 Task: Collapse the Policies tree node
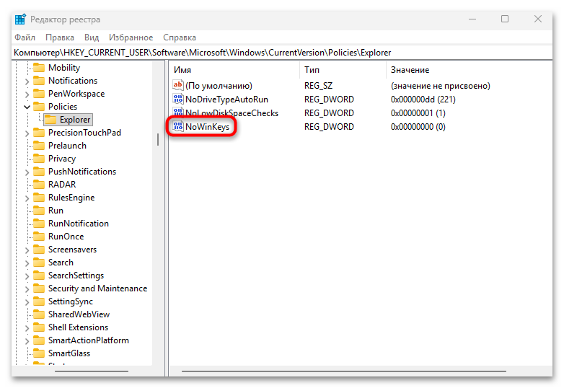pyautogui.click(x=27, y=107)
